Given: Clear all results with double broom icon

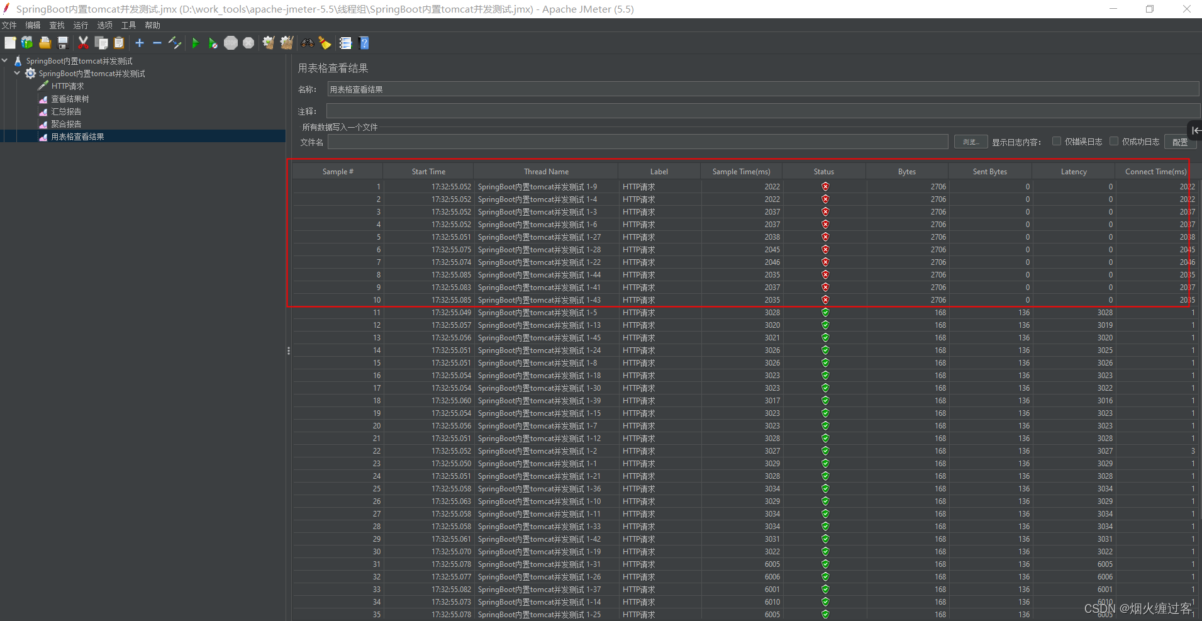Looking at the screenshot, I should (287, 43).
